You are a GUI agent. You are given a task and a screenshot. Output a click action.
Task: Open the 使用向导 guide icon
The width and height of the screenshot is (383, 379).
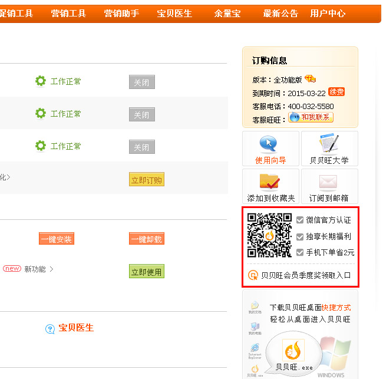pos(268,143)
